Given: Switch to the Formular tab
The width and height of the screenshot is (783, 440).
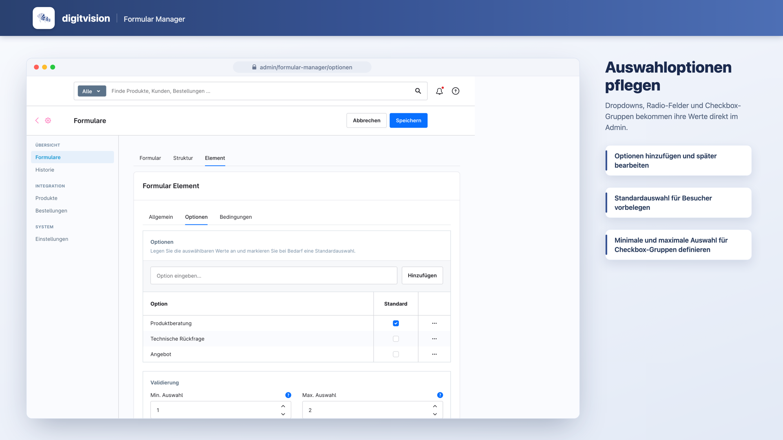Looking at the screenshot, I should pyautogui.click(x=150, y=158).
